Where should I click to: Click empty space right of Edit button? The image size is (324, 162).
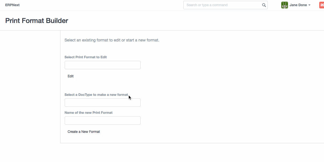click(x=169, y=76)
